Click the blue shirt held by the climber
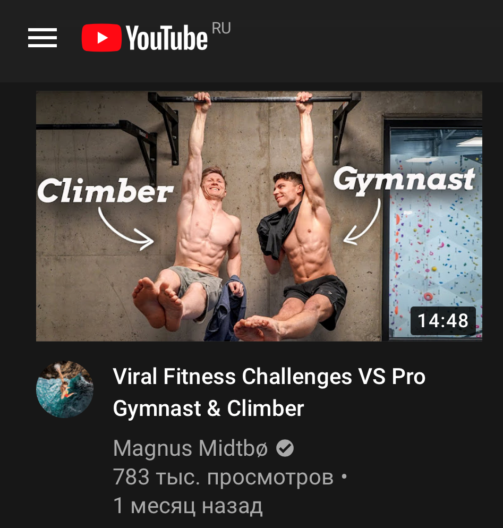Image resolution: width=503 pixels, height=528 pixels. 226,308
